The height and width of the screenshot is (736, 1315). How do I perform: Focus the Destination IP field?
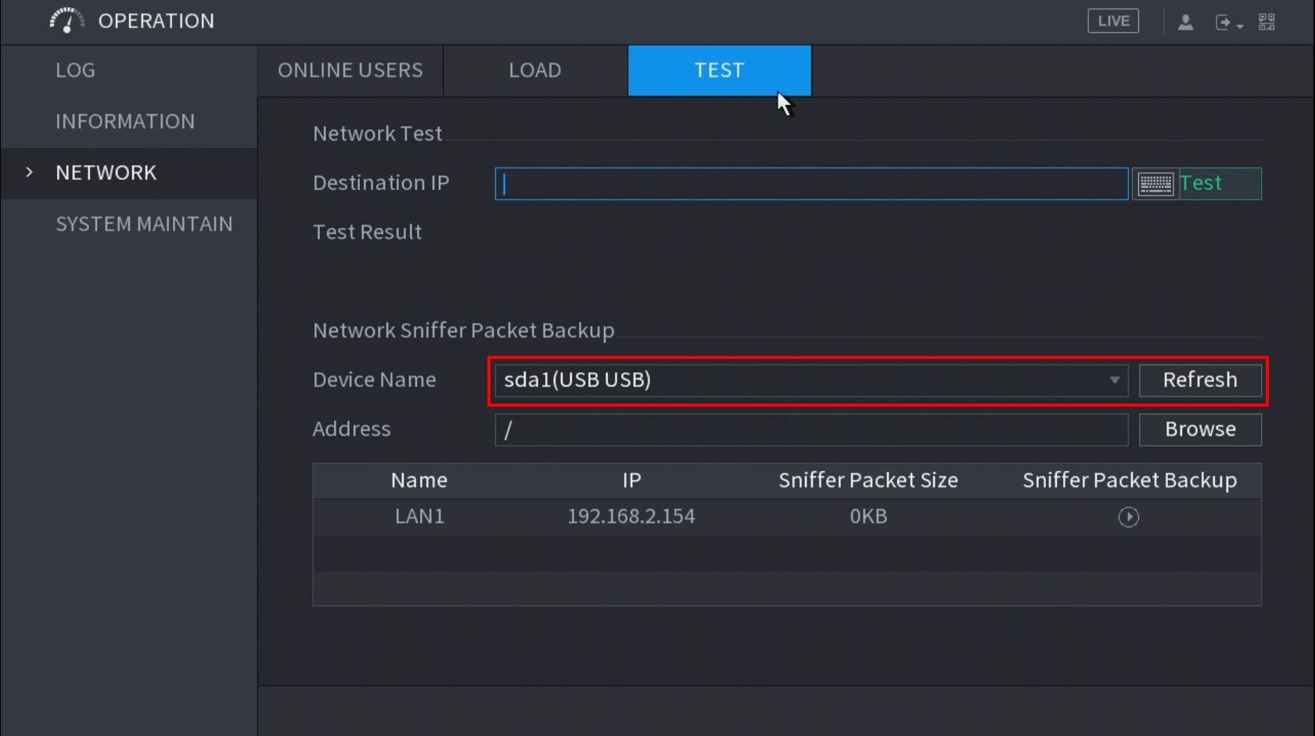[x=811, y=184]
